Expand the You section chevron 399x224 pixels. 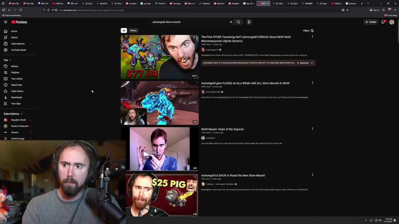tap(10, 60)
